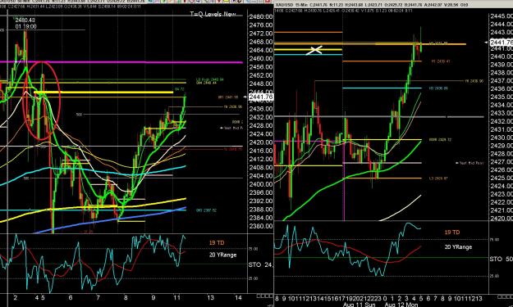
Task: Click the 'Aug 12 Mon' date label
Action: pos(401,305)
